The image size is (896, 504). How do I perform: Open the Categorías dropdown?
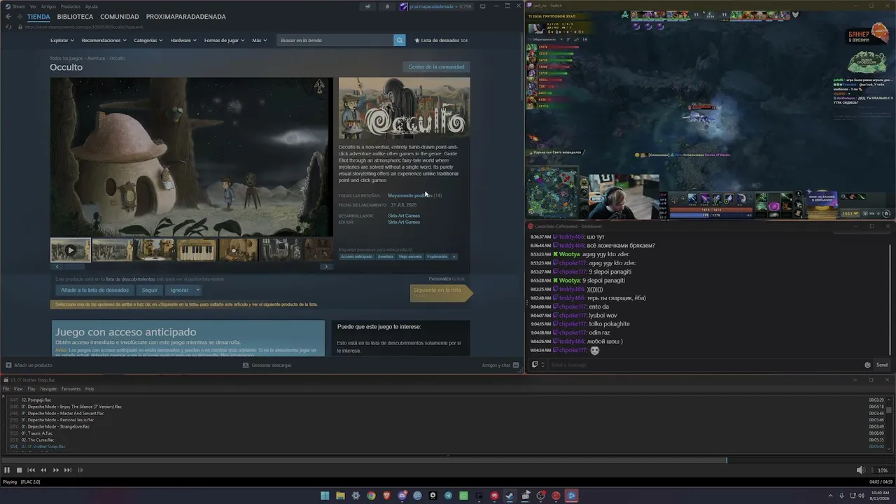[148, 41]
